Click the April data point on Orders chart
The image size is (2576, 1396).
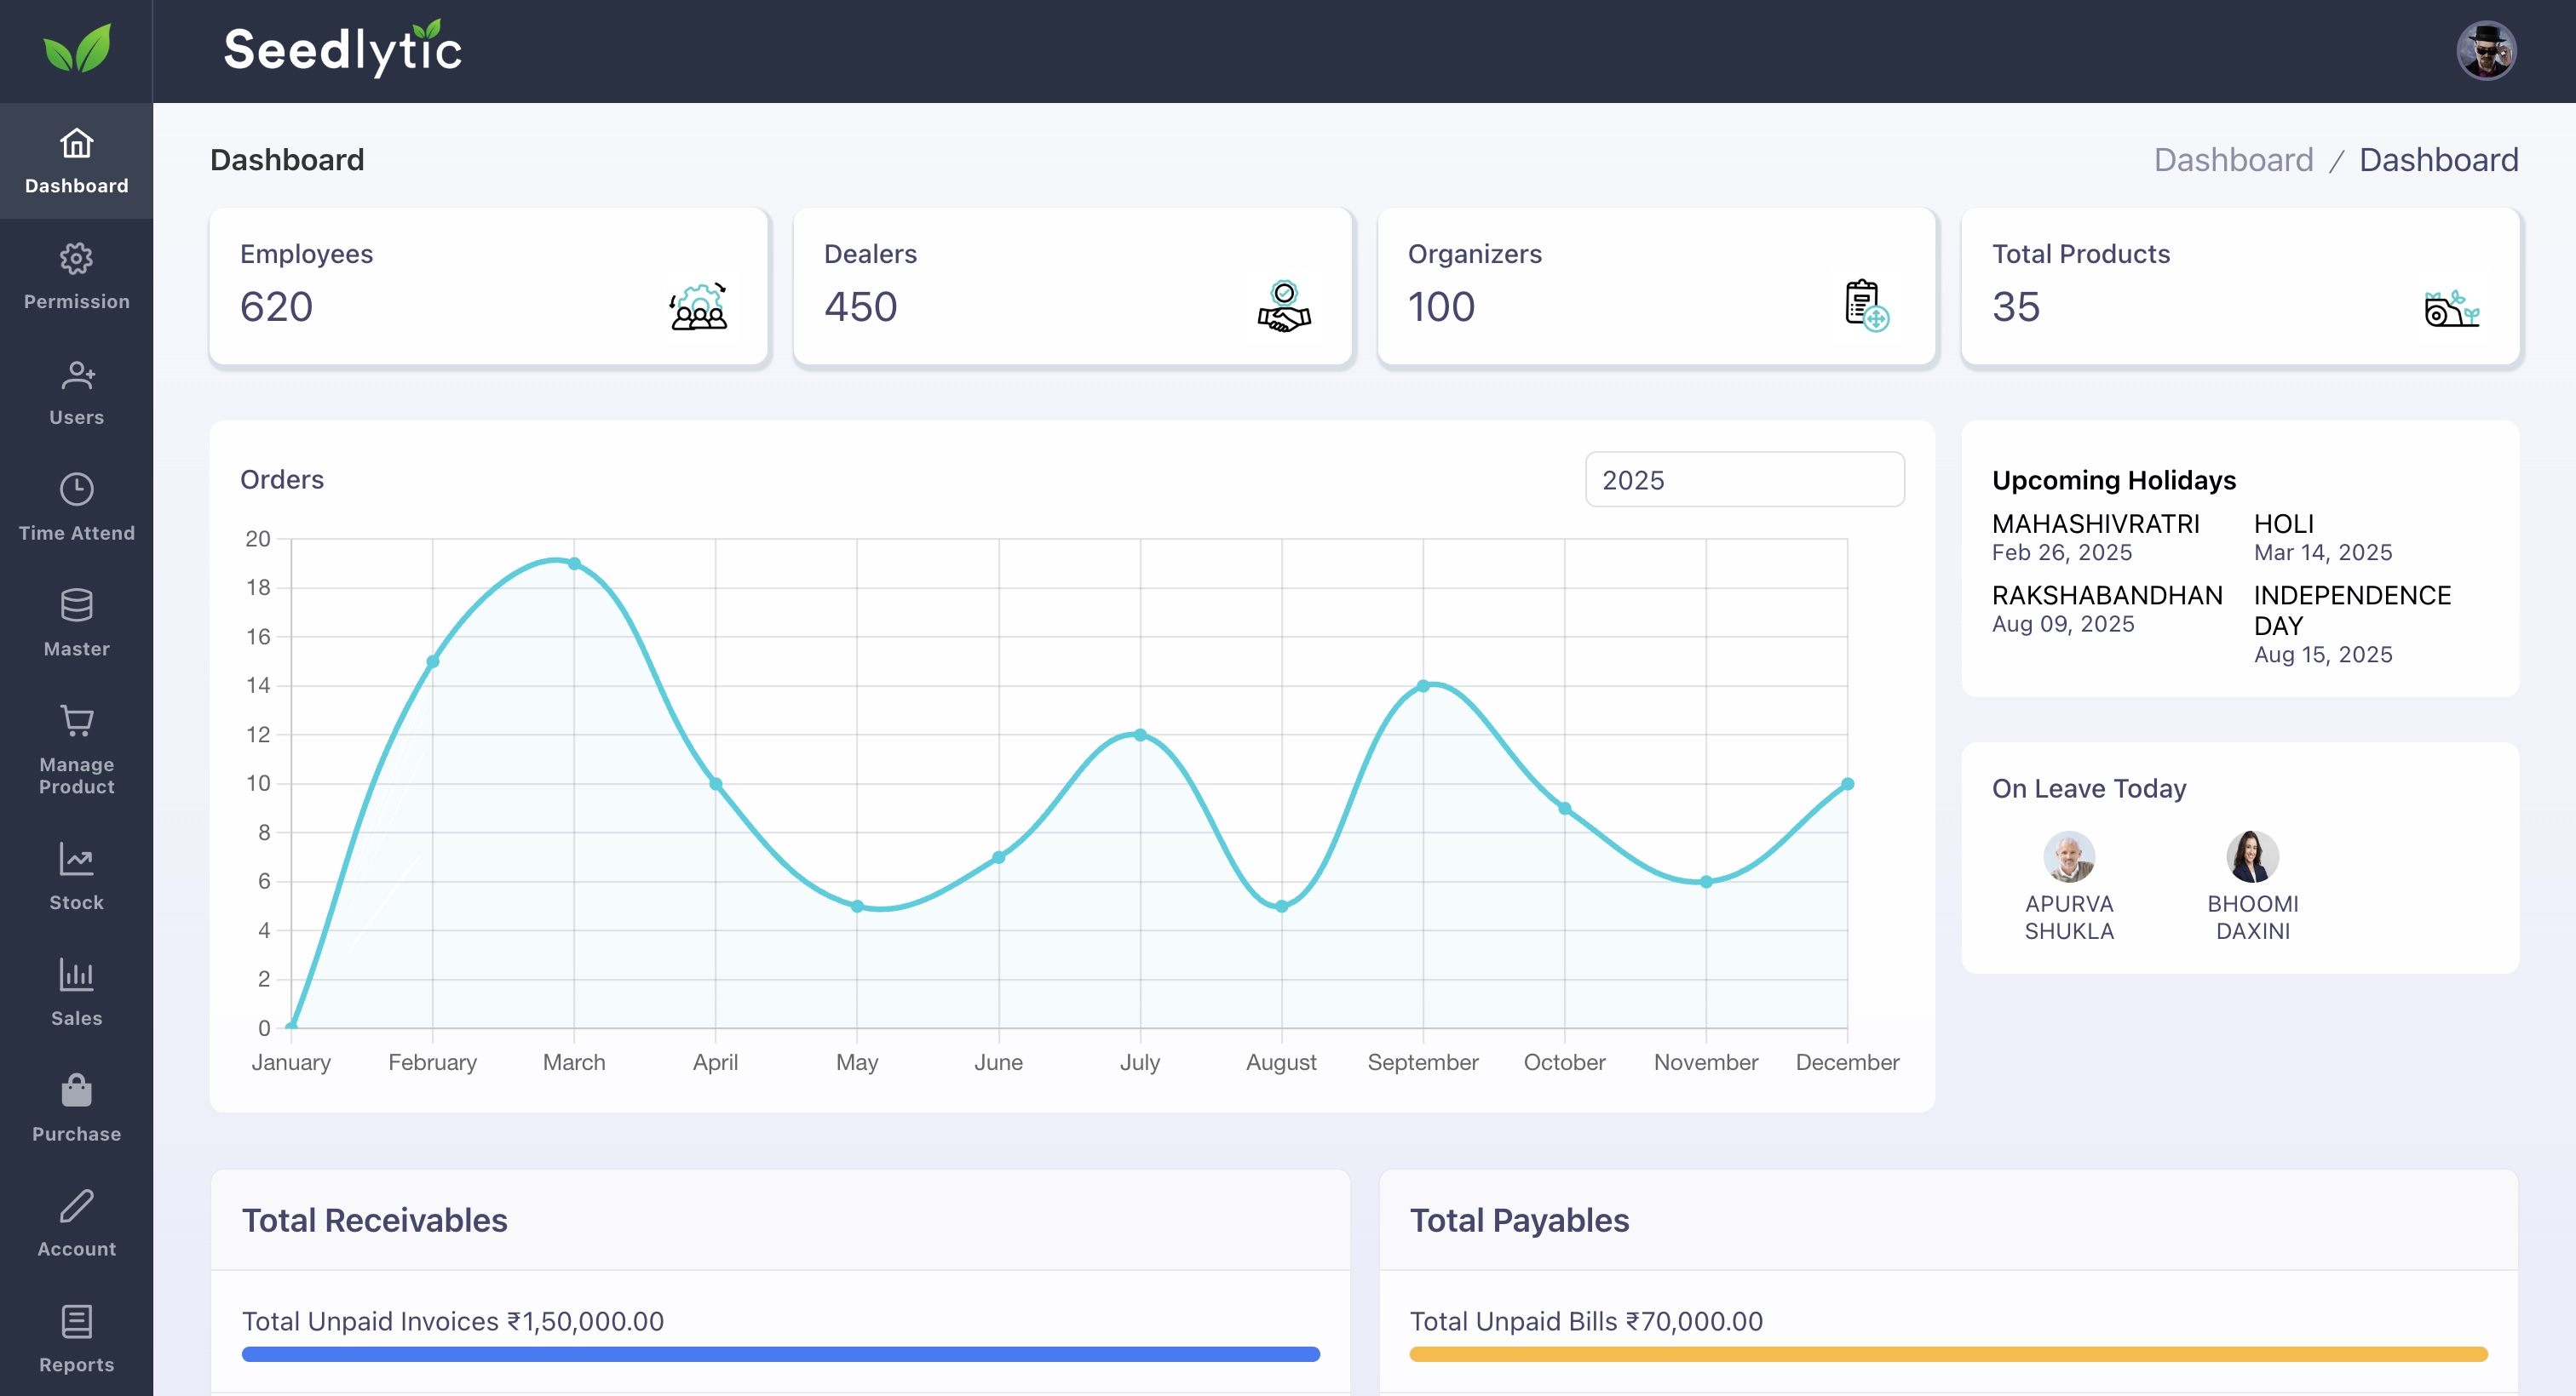tap(715, 783)
